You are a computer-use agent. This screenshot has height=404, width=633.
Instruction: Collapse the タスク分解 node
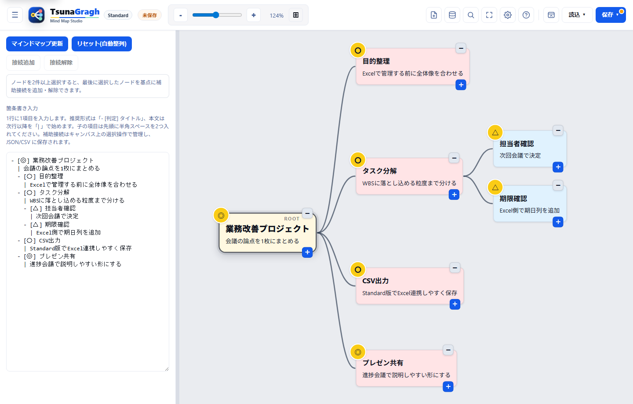[454, 158]
